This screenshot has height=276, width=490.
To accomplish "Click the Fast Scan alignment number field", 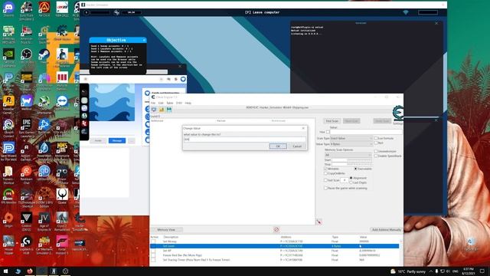I will click(344, 180).
